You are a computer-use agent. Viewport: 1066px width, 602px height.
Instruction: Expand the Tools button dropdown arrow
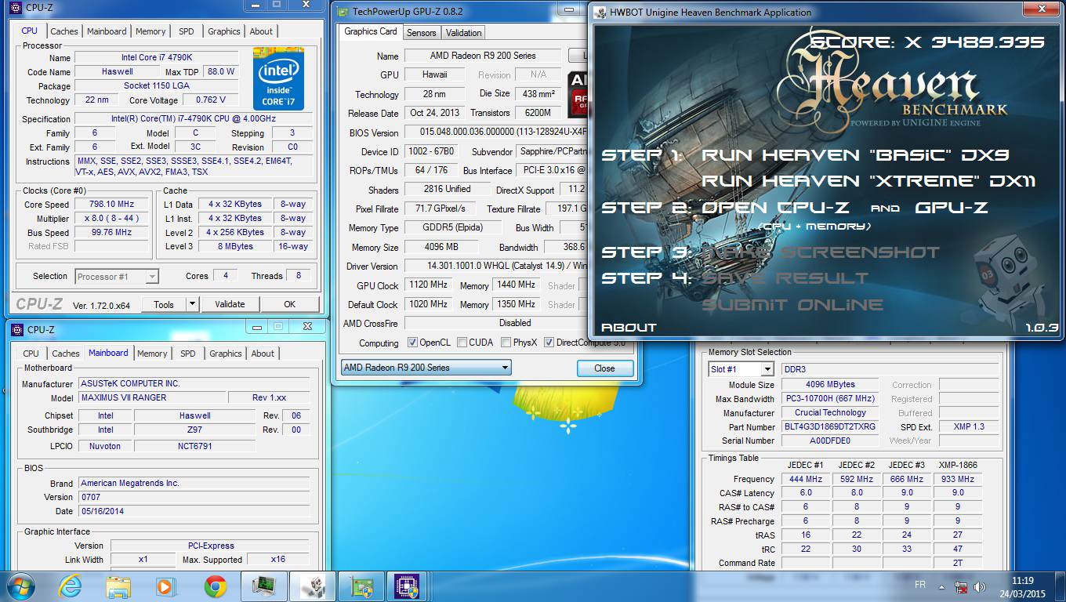click(192, 304)
